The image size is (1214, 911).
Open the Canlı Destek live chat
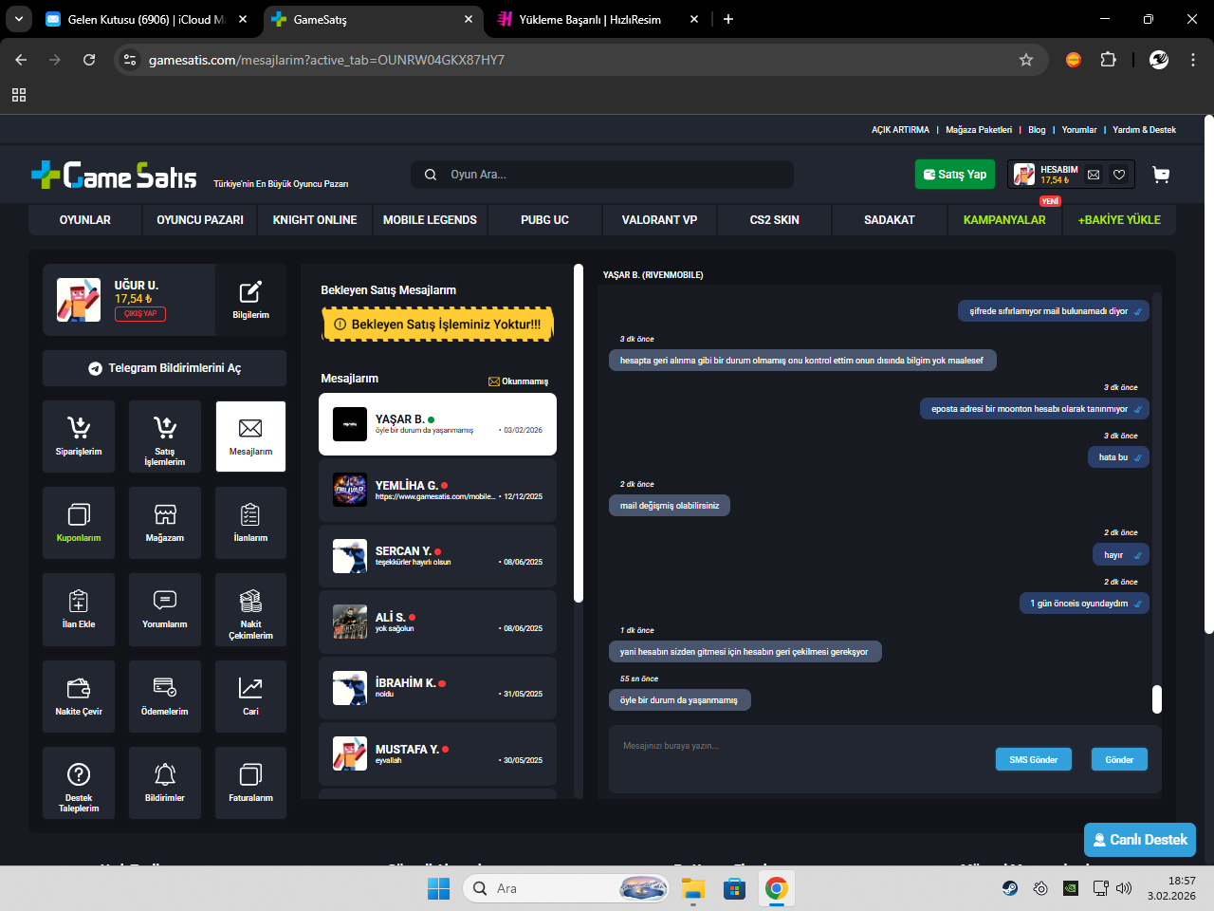click(1140, 840)
